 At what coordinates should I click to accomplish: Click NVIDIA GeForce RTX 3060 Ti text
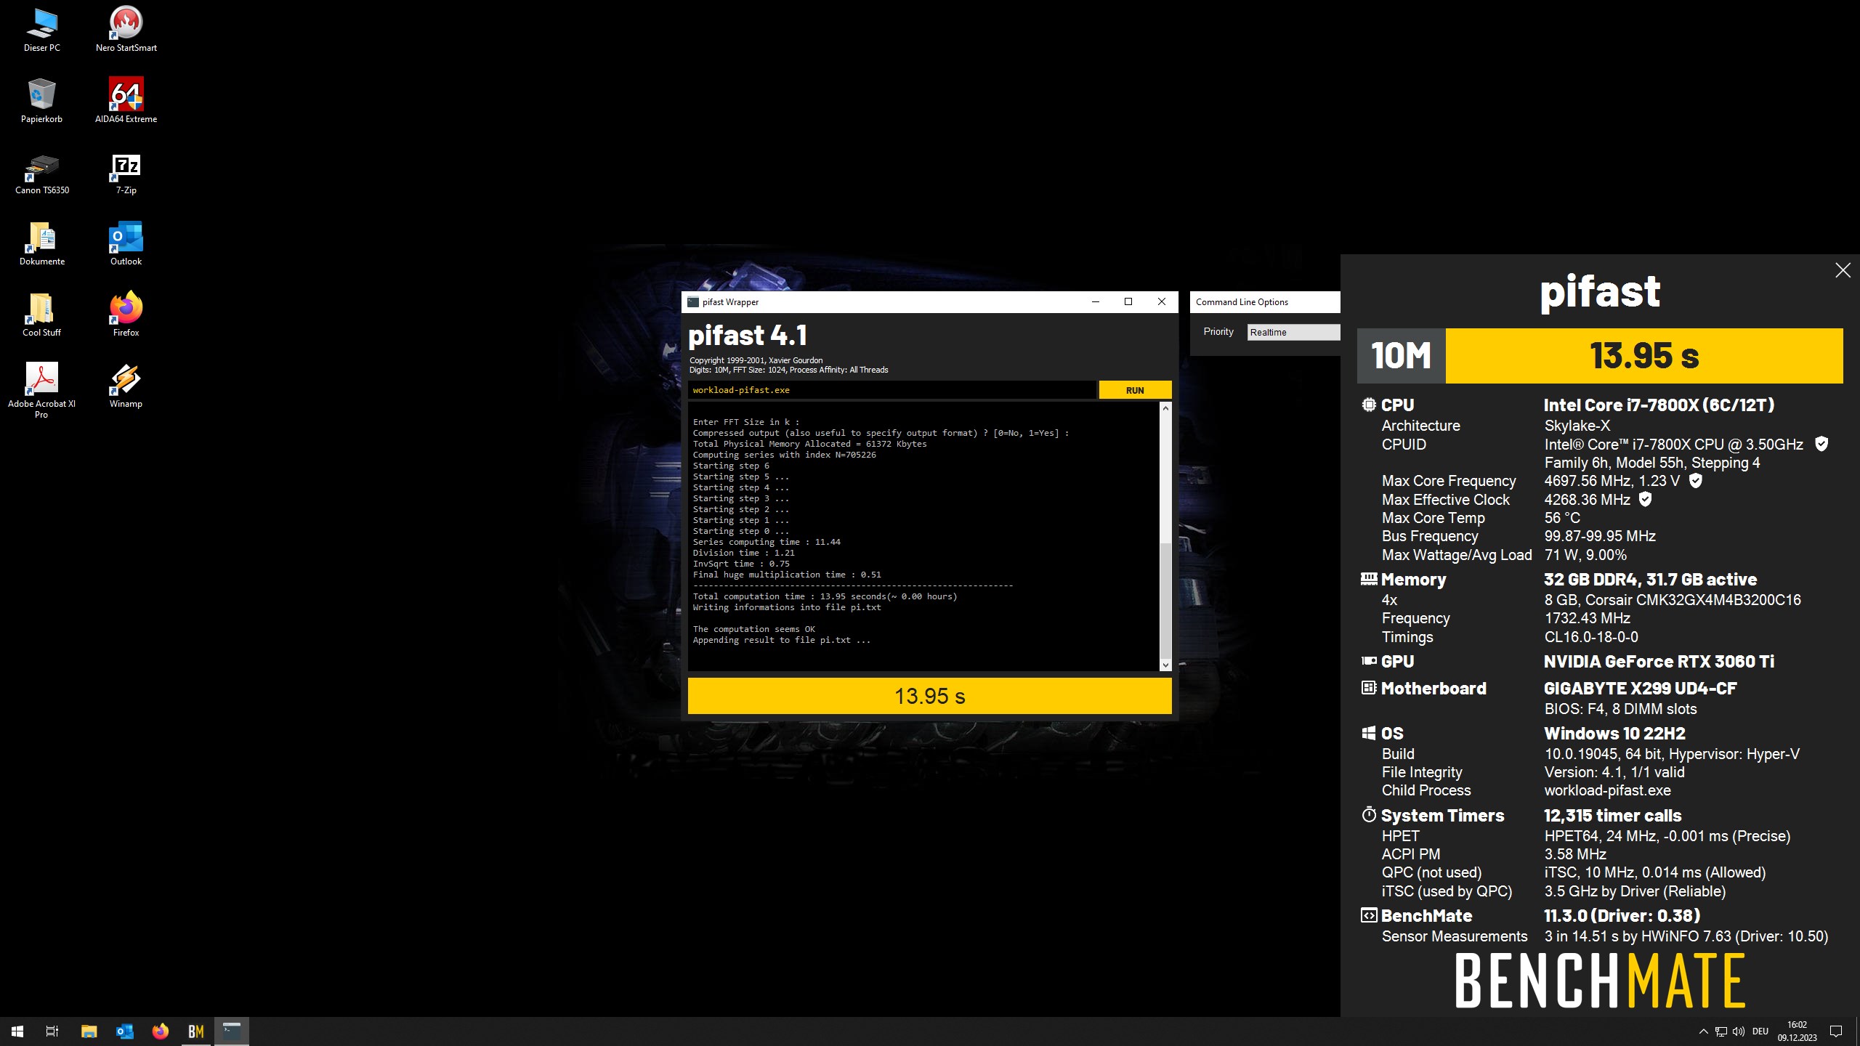[1659, 661]
